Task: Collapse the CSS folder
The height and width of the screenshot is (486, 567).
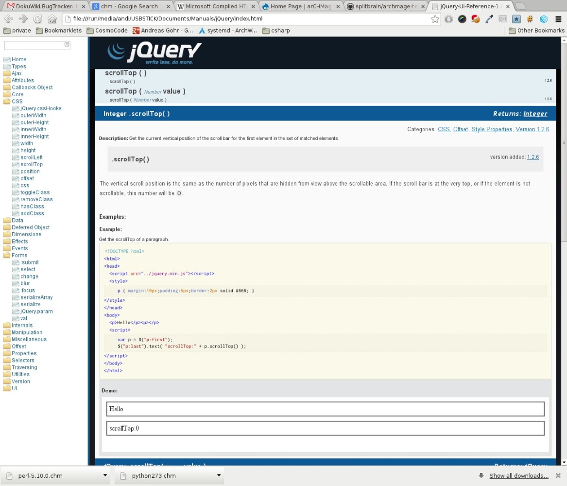Action: pyautogui.click(x=17, y=101)
